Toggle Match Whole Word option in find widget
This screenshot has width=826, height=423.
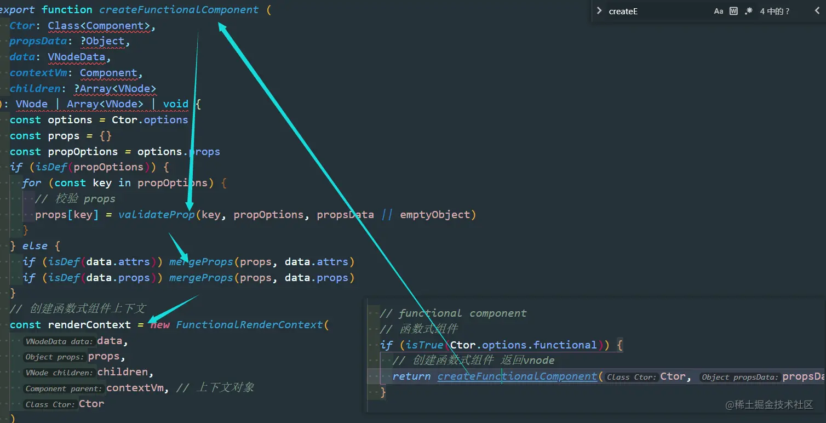[734, 11]
